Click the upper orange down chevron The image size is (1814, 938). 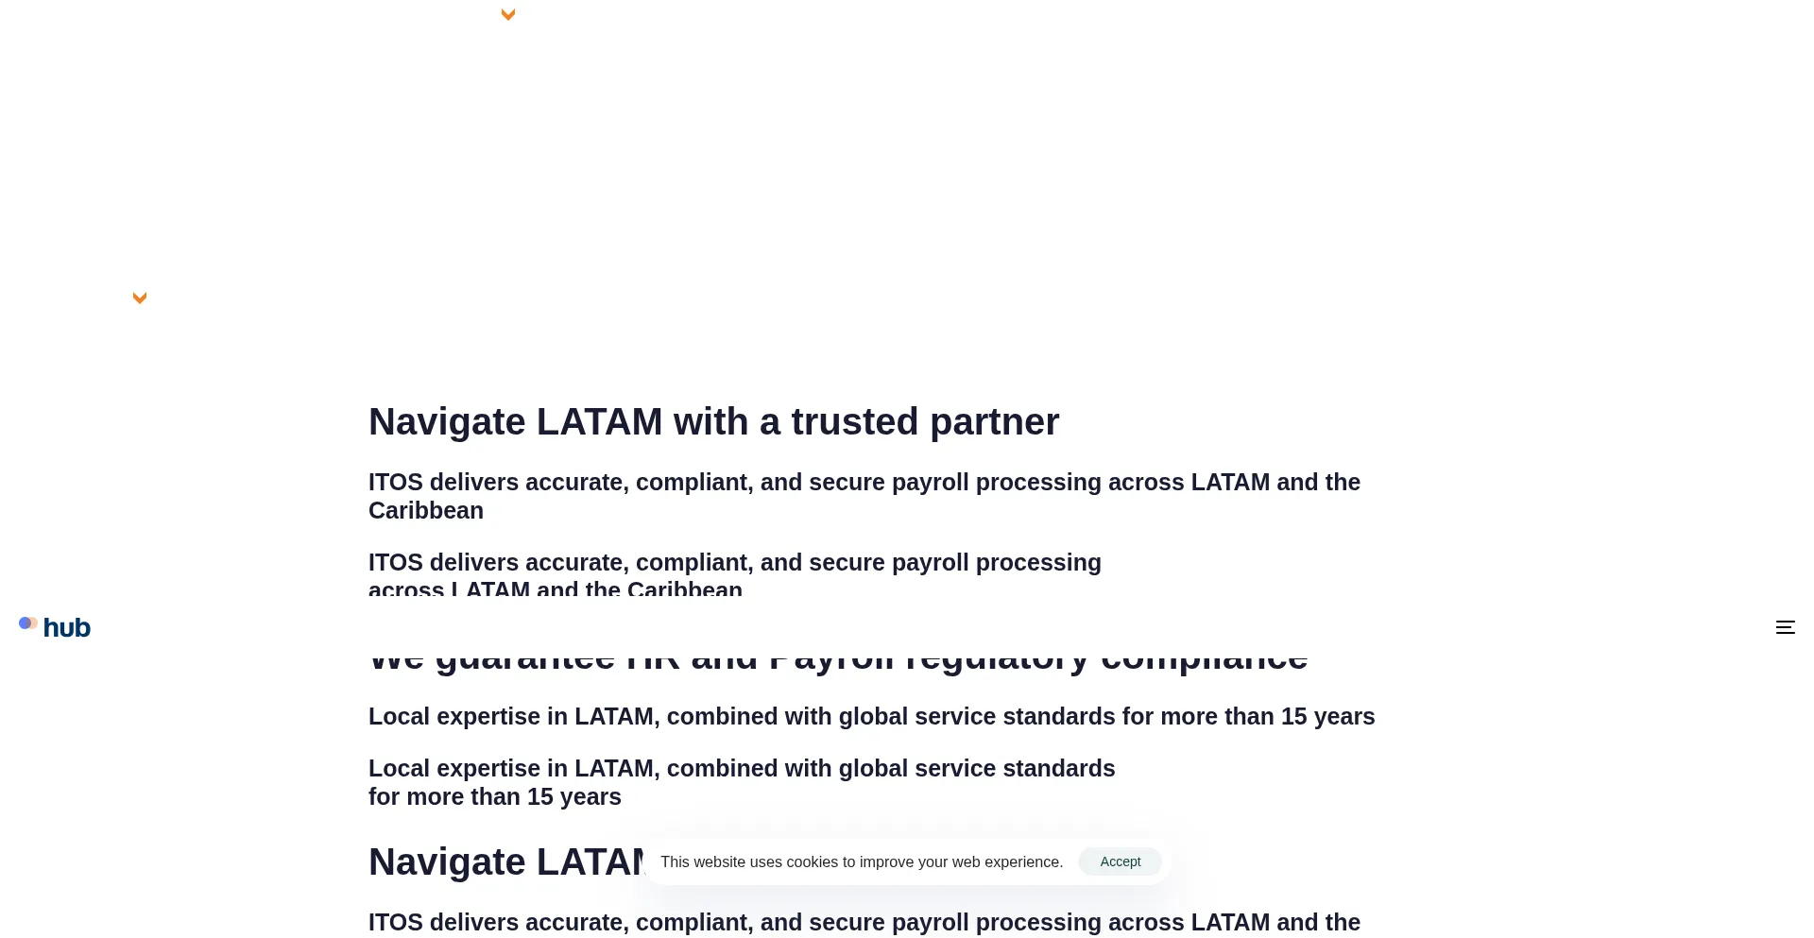click(x=508, y=14)
